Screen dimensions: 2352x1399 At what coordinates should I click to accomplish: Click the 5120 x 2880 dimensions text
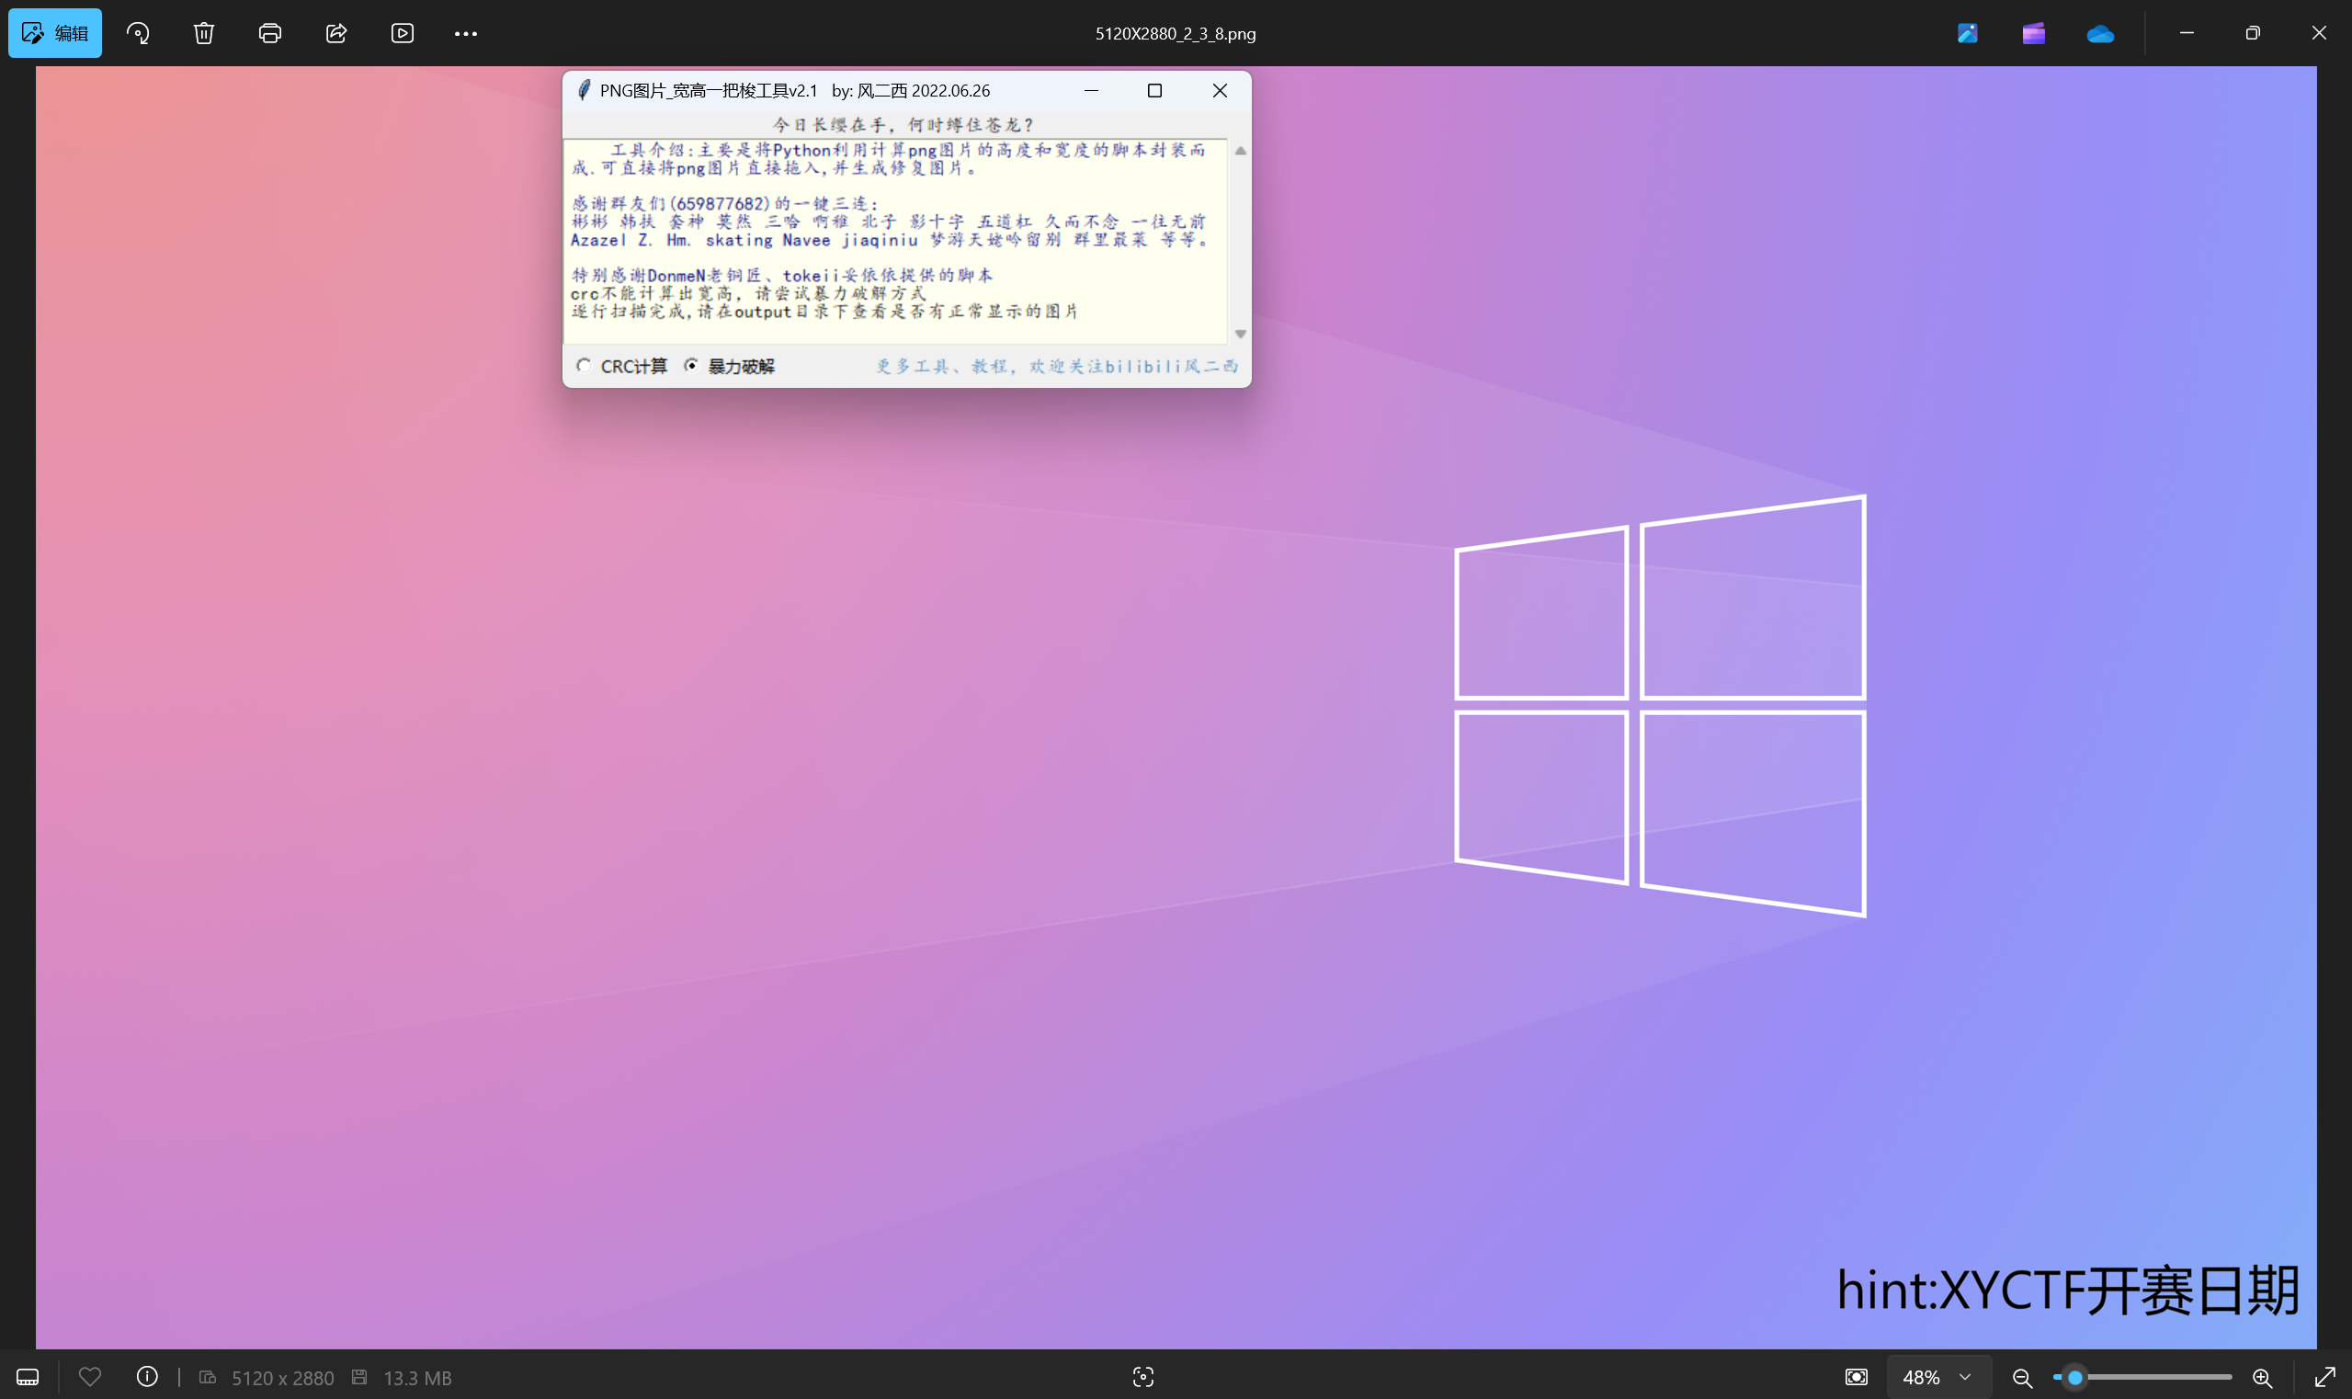[282, 1378]
